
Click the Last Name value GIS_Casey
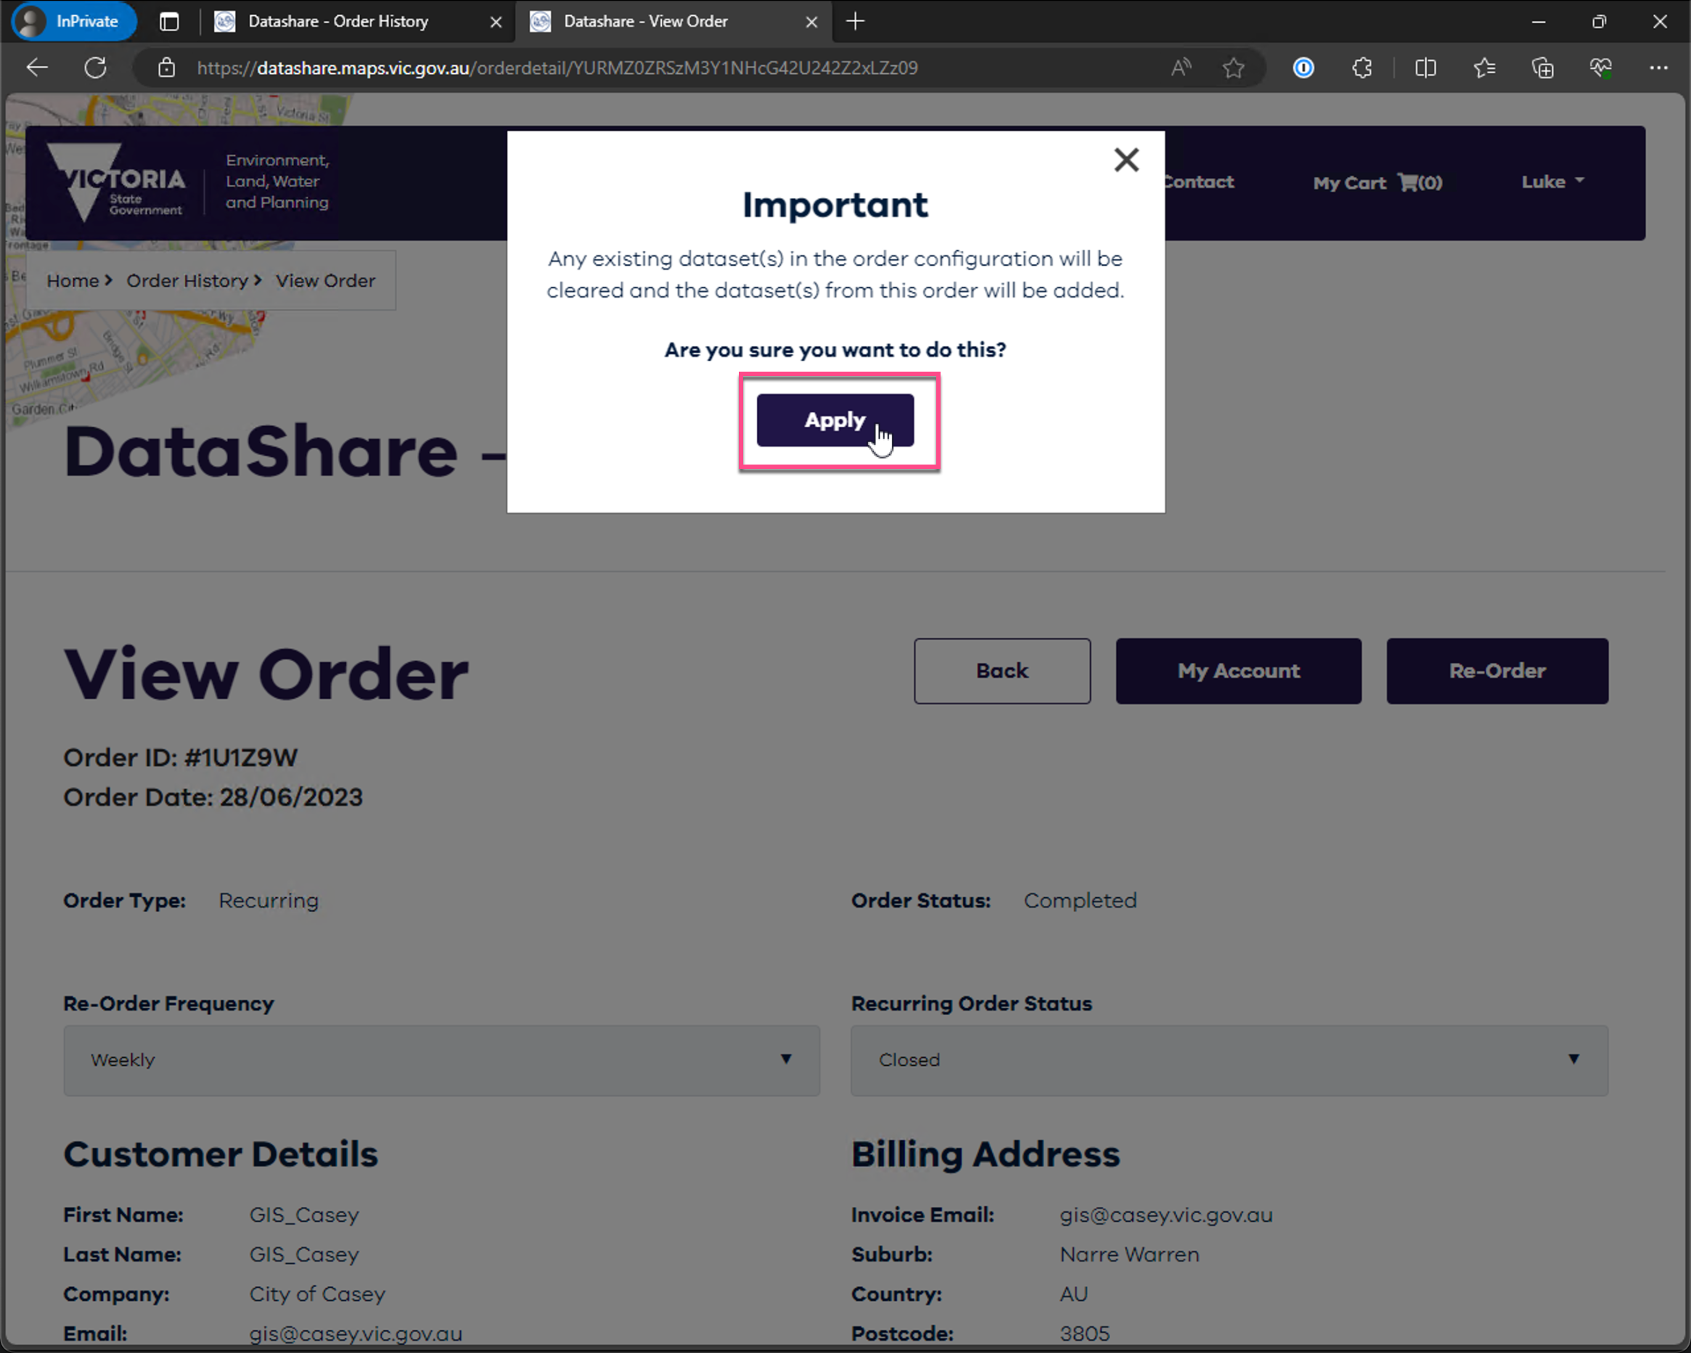(304, 1254)
